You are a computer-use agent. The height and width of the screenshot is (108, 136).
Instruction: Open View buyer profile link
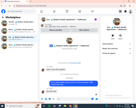coord(75,63)
